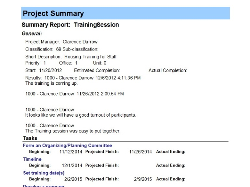Open the Set training date(s) task

[43, 173]
